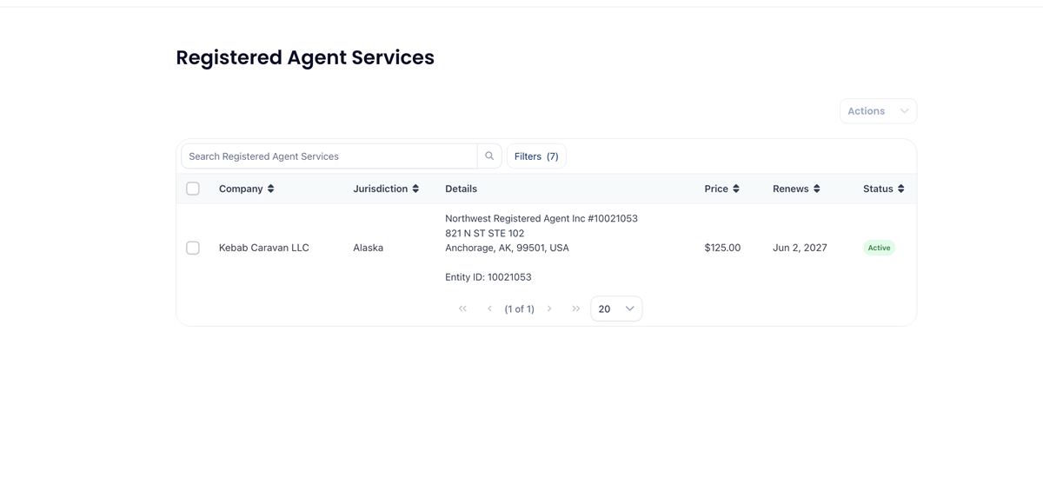Focus the Search Registered Agent Services field

coord(329,156)
